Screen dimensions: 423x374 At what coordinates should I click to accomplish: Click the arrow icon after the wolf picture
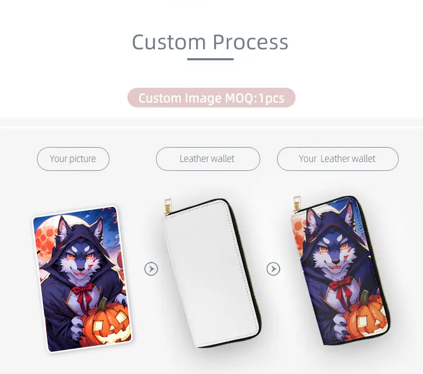click(x=151, y=269)
